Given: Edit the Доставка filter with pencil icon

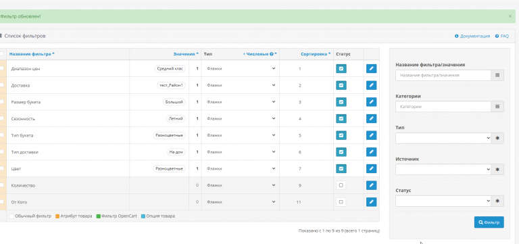Looking at the screenshot, I should point(371,85).
